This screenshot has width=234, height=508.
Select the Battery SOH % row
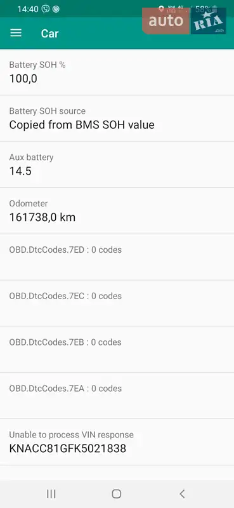(x=117, y=72)
